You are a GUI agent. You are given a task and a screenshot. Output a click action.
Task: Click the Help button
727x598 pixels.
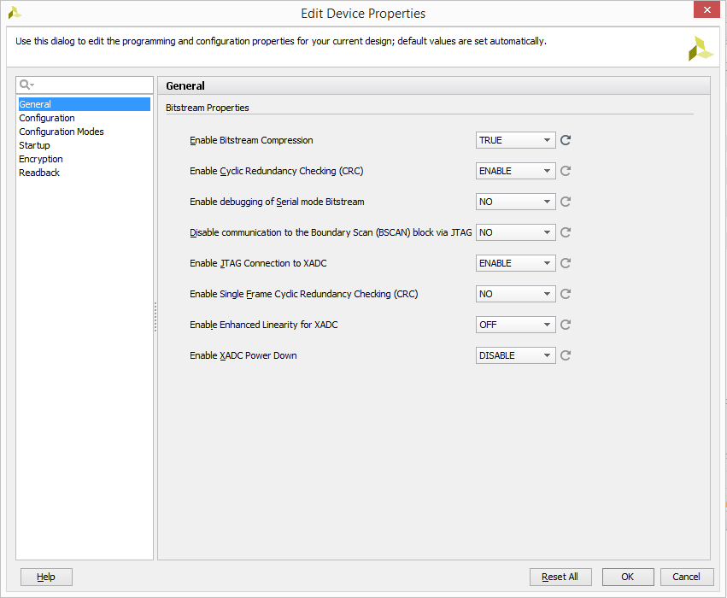(x=46, y=577)
